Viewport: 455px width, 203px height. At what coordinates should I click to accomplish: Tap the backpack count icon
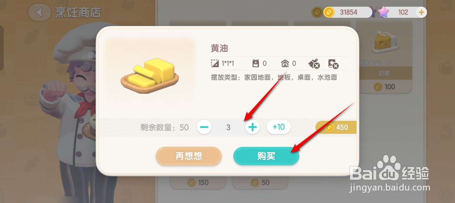pos(255,63)
